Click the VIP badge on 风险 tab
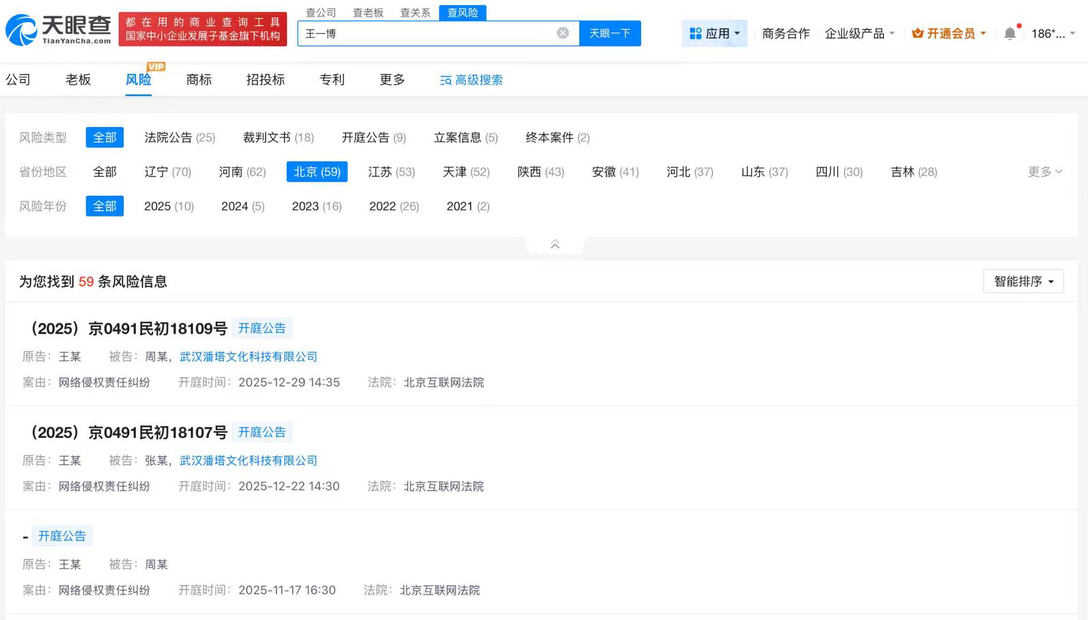1088x620 pixels. [x=156, y=67]
